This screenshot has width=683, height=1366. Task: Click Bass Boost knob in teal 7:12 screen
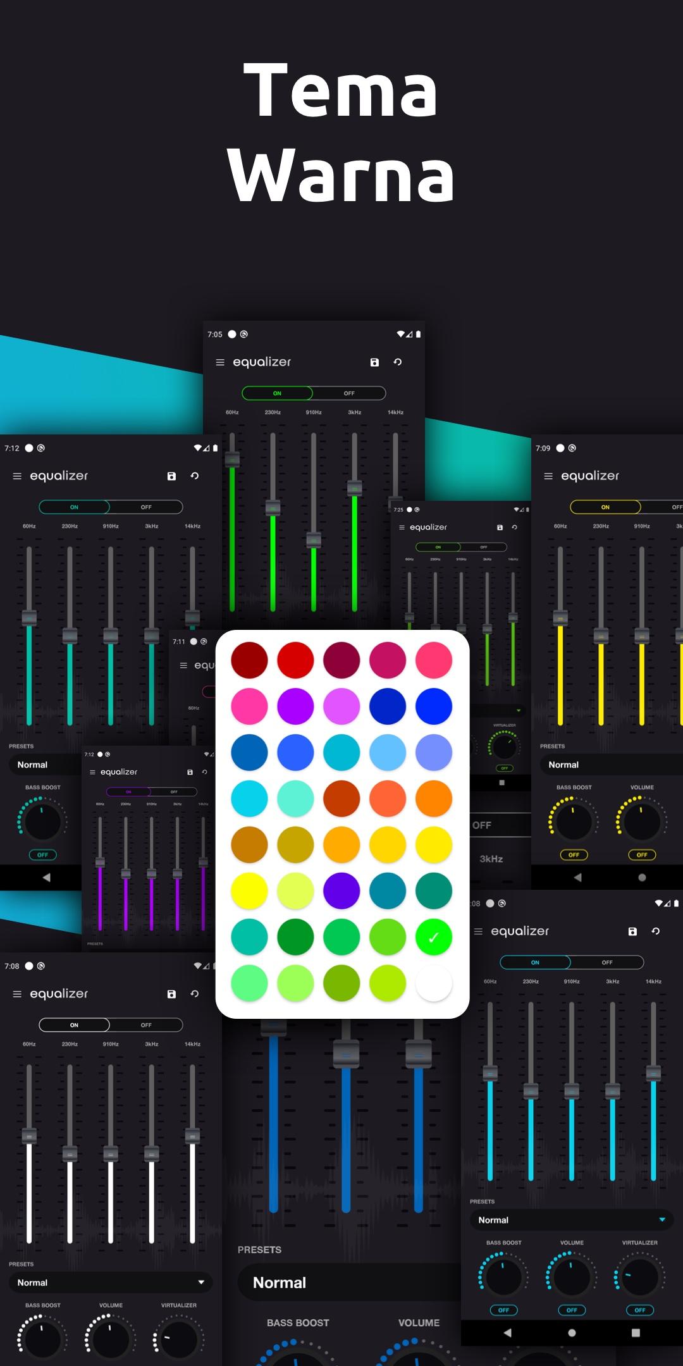[42, 821]
